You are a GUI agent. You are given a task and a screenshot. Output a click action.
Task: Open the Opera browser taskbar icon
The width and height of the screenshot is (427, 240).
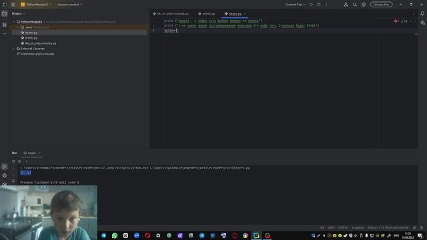point(147,235)
